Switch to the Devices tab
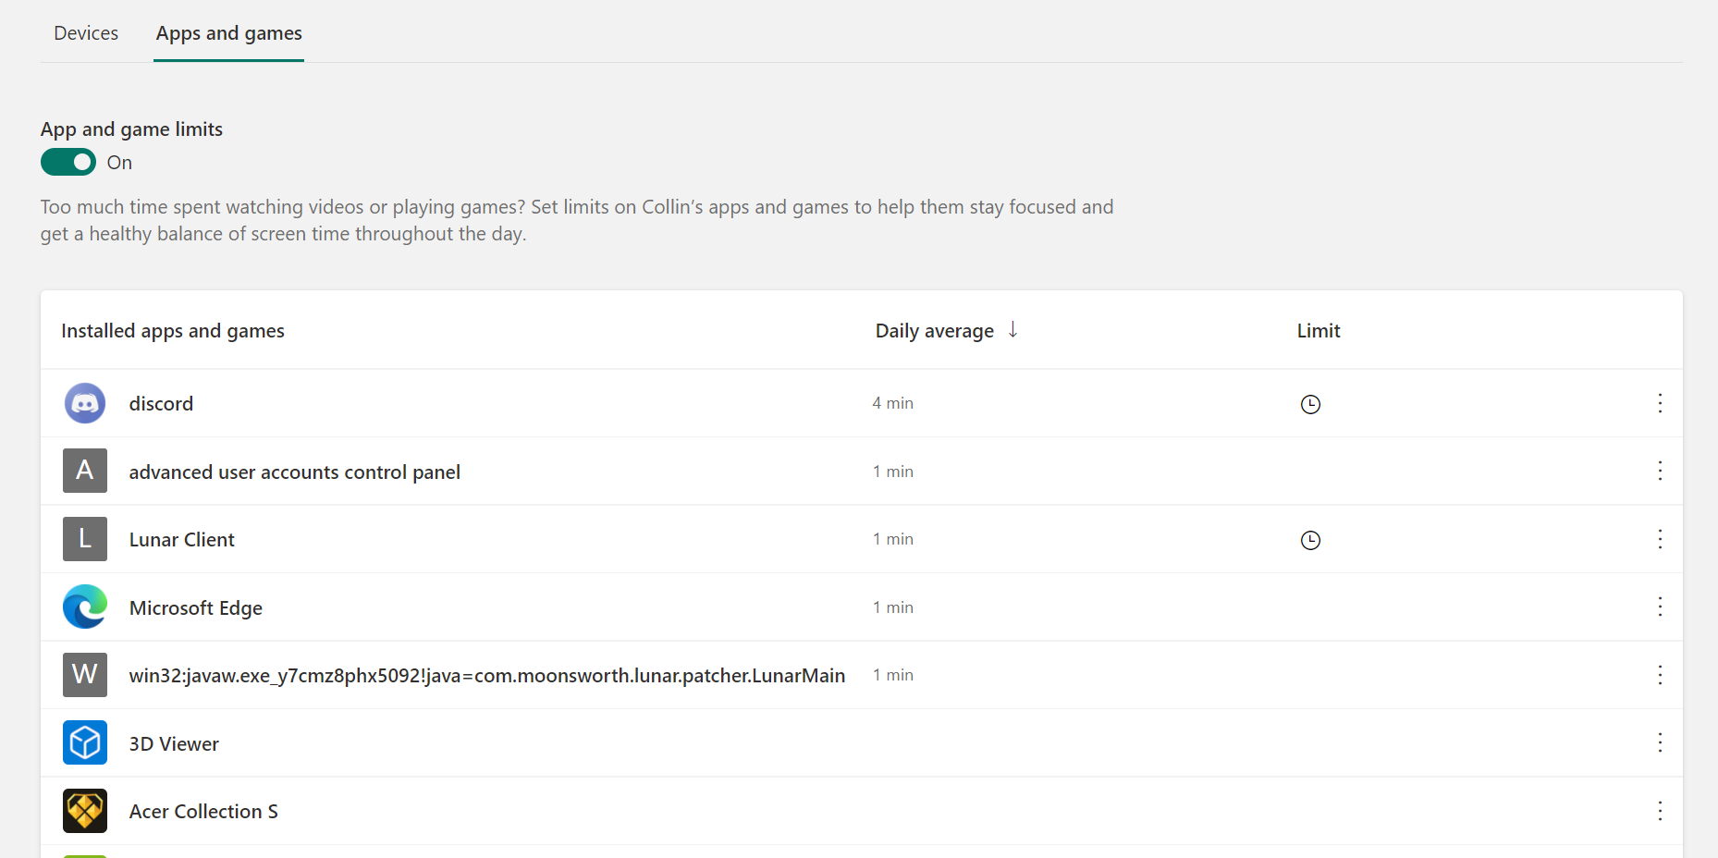Screen dimensions: 1718x858 (86, 33)
